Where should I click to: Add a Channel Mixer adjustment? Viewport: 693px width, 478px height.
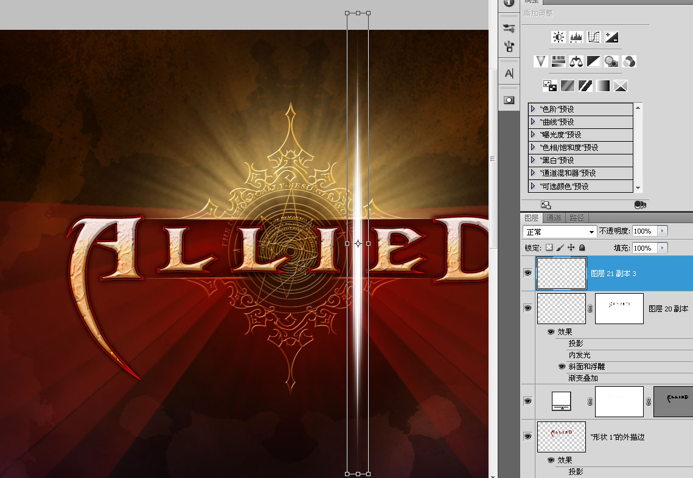pyautogui.click(x=629, y=61)
